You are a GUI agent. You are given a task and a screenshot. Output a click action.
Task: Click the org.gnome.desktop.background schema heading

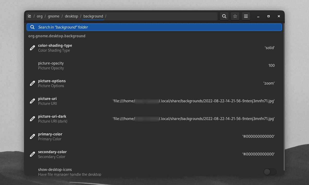click(57, 36)
